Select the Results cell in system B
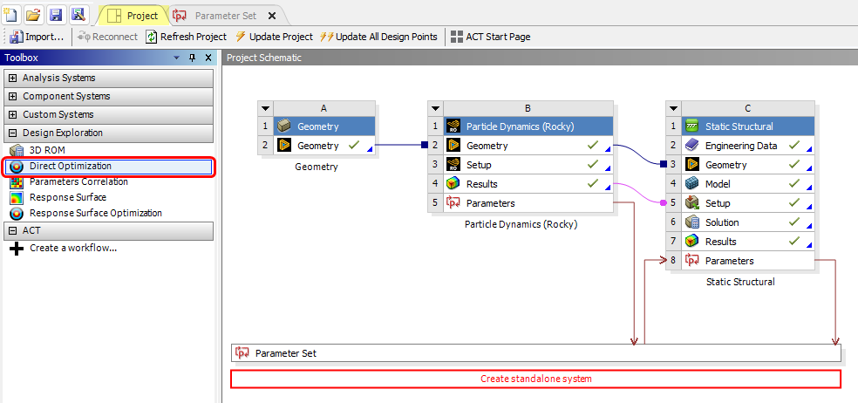858x403 pixels. (x=528, y=184)
